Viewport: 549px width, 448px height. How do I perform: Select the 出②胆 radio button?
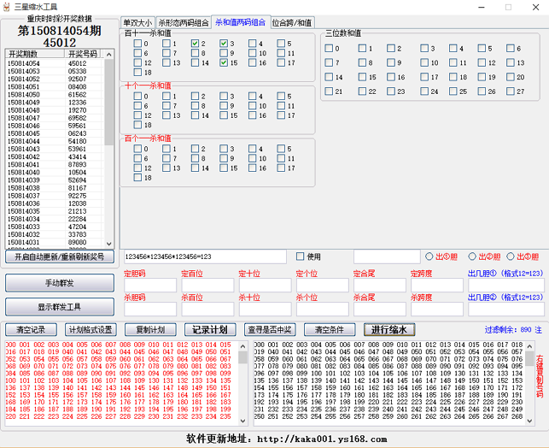(x=472, y=256)
